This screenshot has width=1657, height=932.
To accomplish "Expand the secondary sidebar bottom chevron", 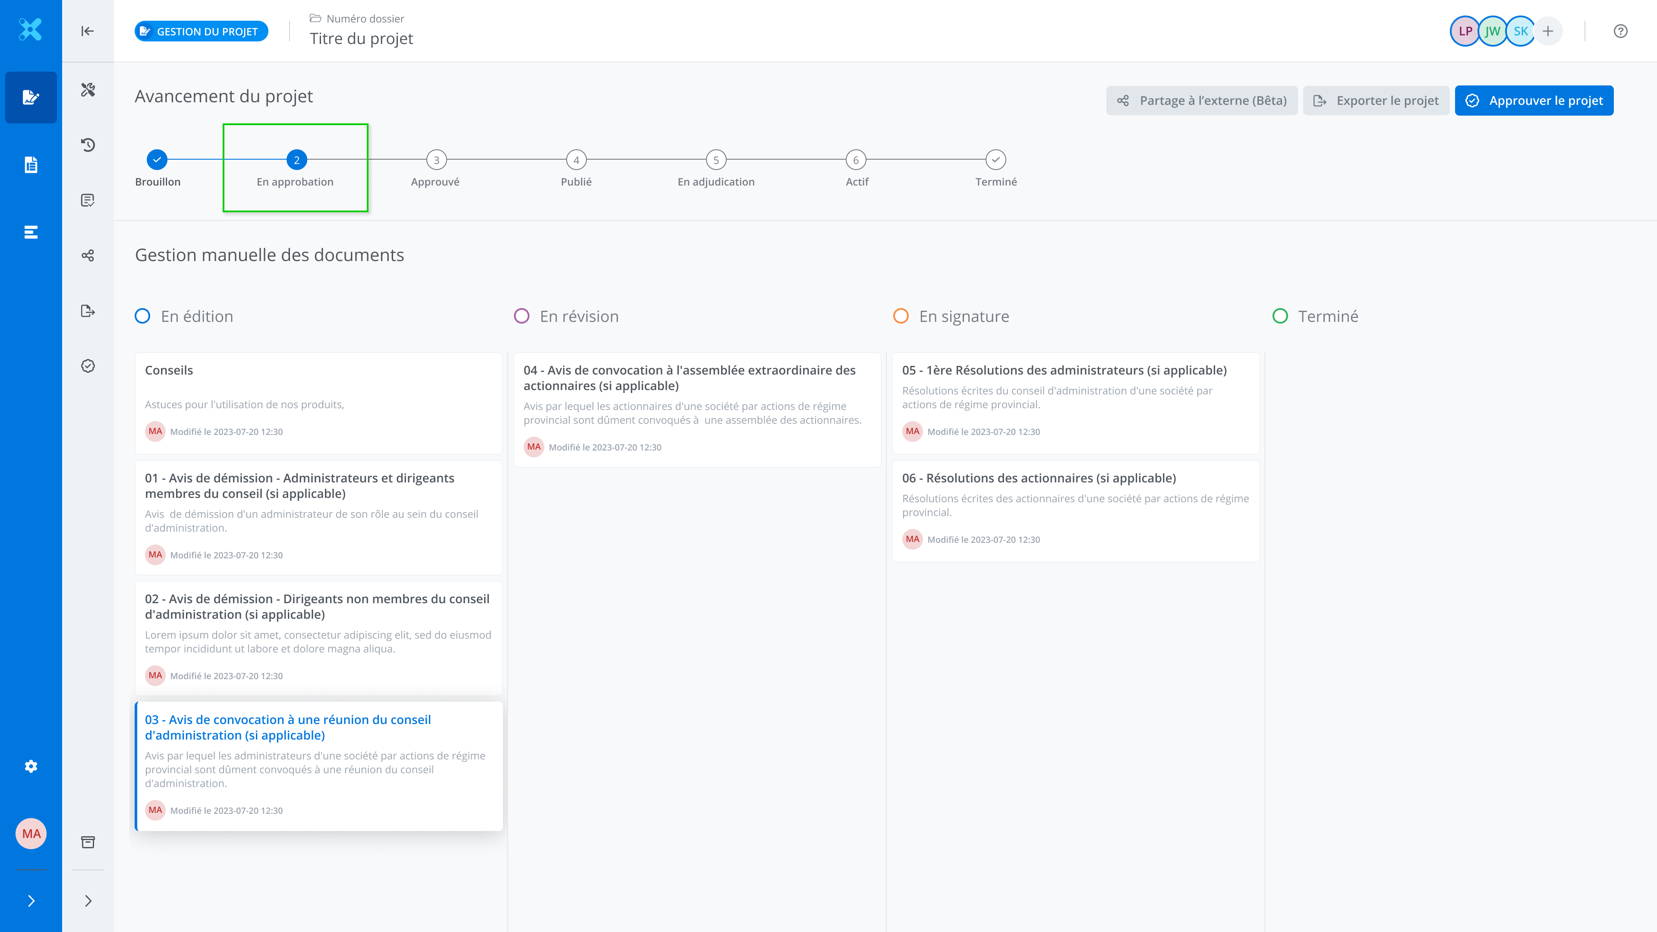I will click(x=88, y=901).
